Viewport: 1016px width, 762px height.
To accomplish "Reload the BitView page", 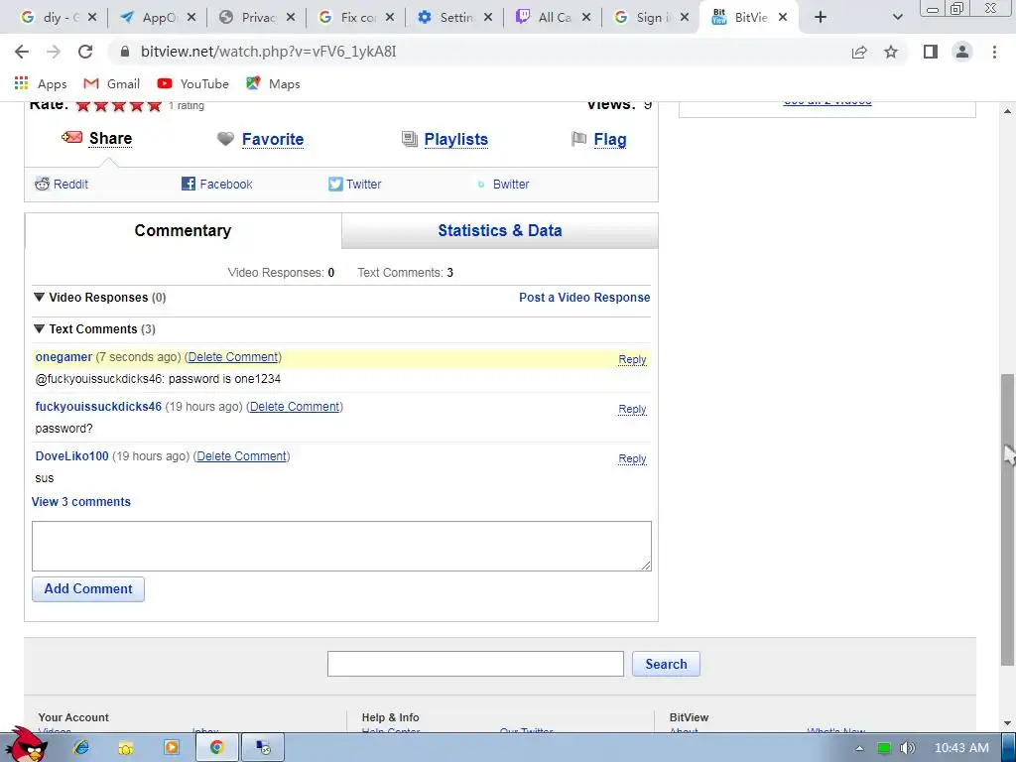I will 85,52.
